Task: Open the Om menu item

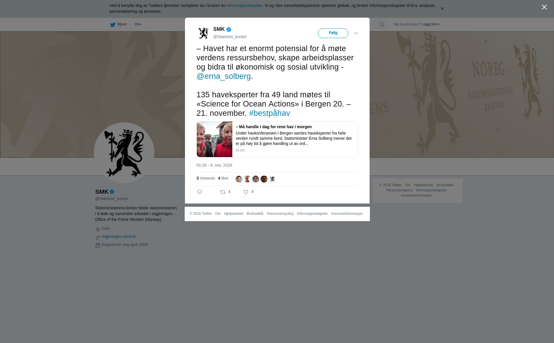Action: (x=138, y=24)
